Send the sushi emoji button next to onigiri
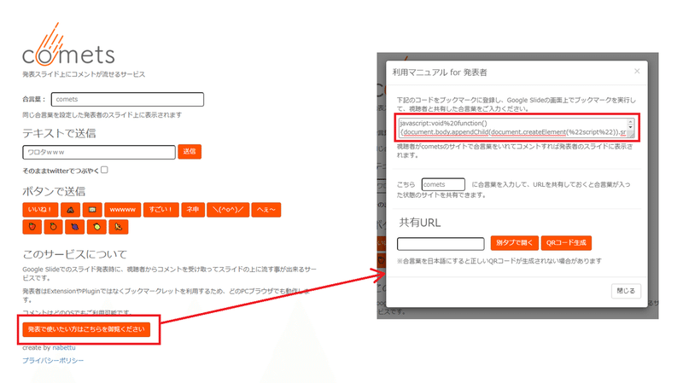 [x=92, y=210]
